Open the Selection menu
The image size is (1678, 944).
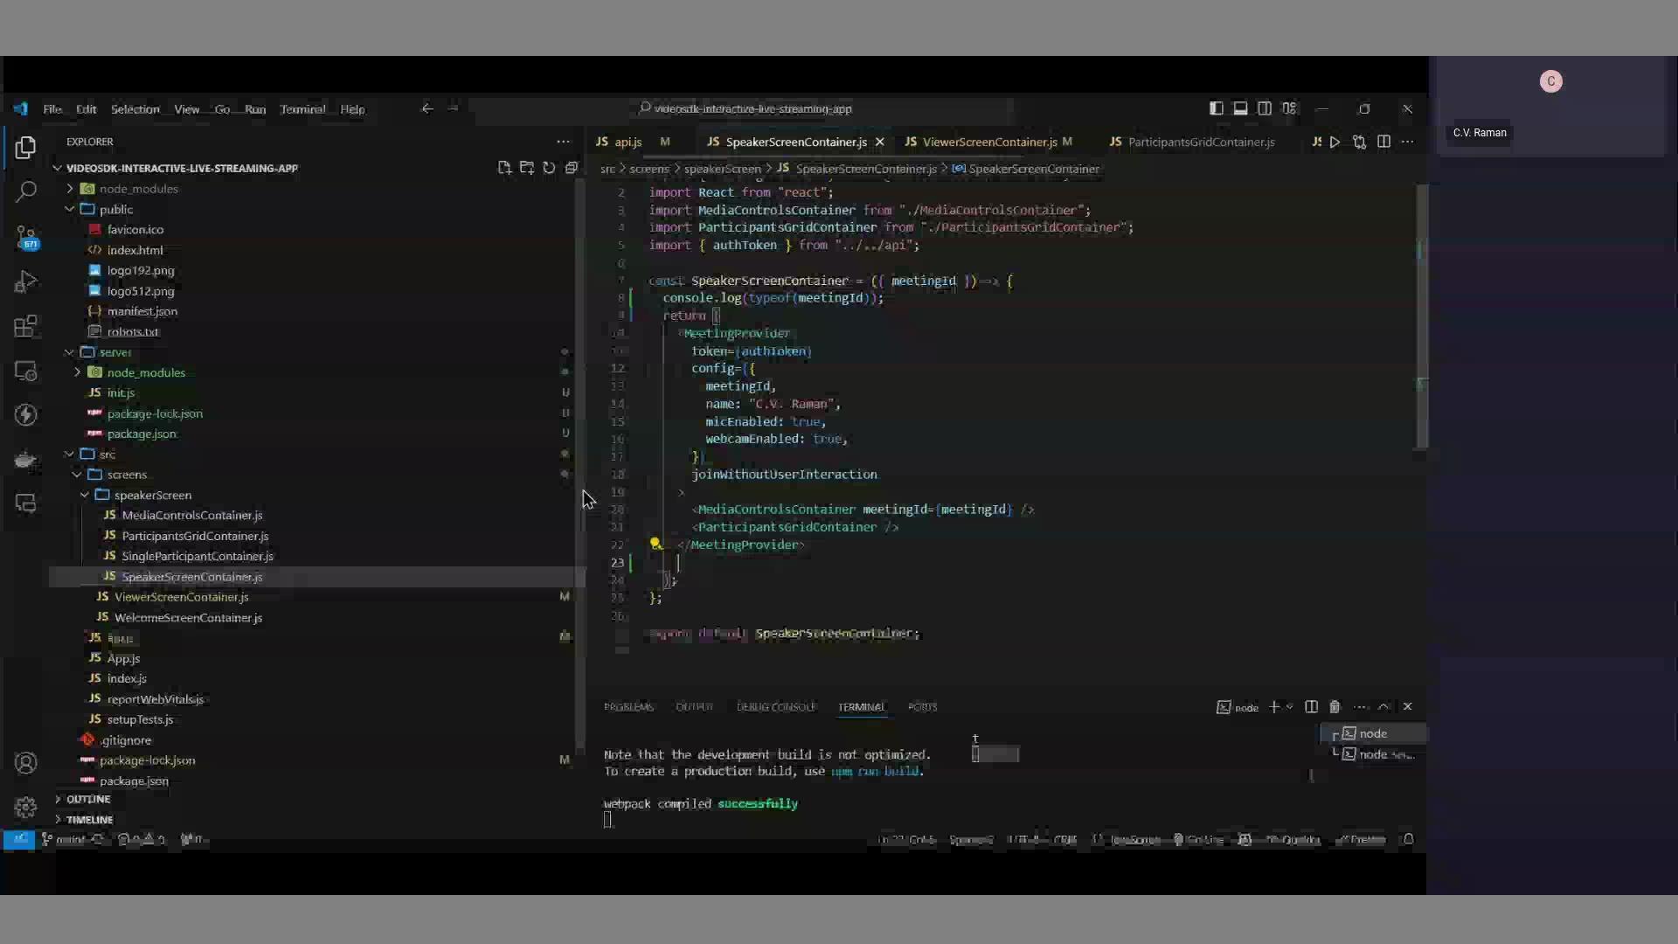(135, 109)
